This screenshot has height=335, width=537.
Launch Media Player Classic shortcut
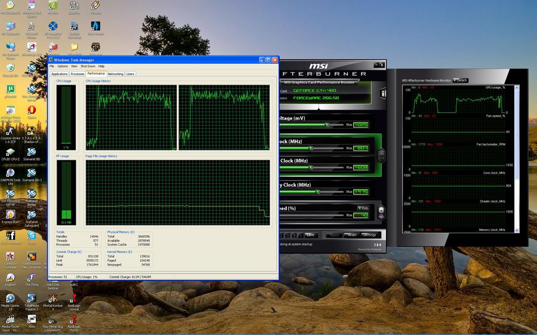[x=11, y=323]
